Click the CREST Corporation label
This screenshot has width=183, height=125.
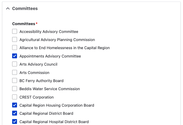tap(36, 97)
